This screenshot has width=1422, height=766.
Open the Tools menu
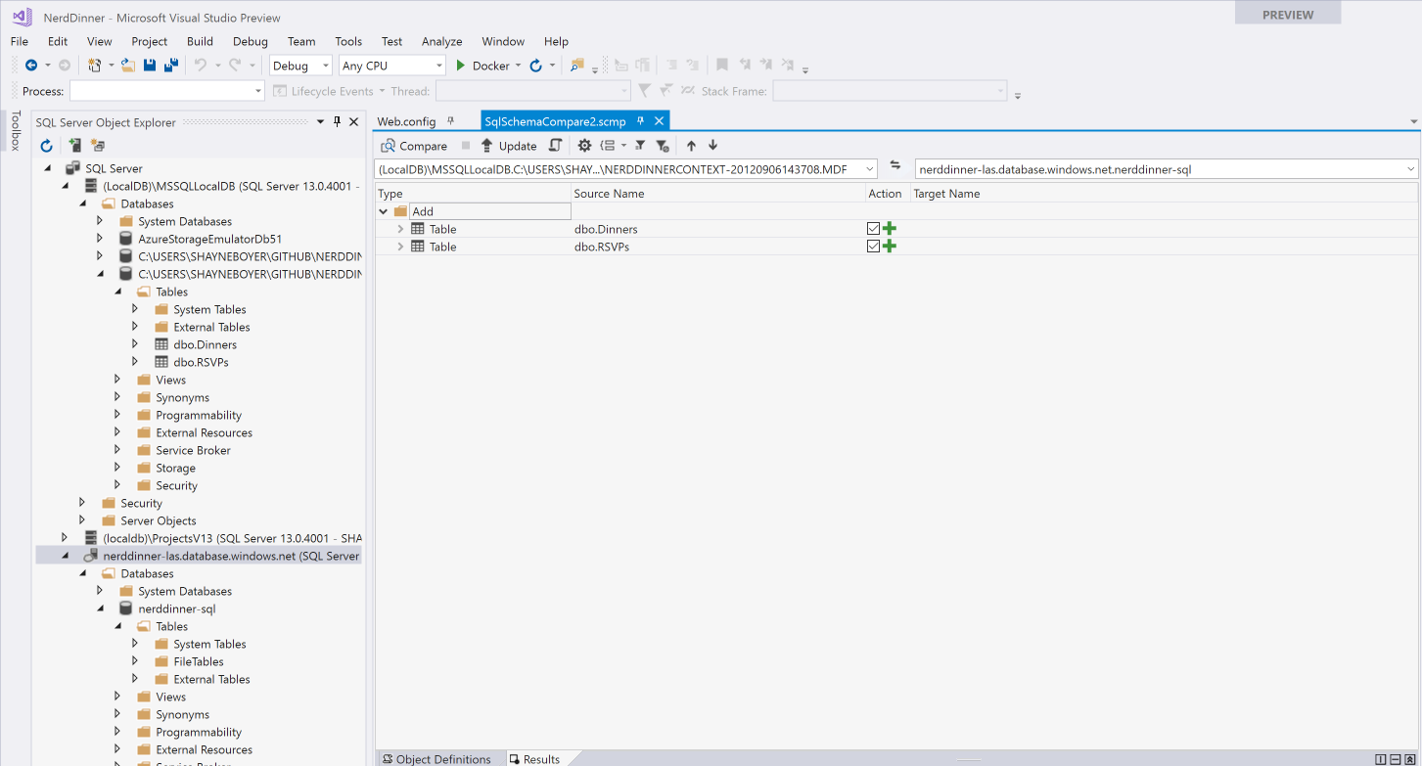[x=348, y=41]
